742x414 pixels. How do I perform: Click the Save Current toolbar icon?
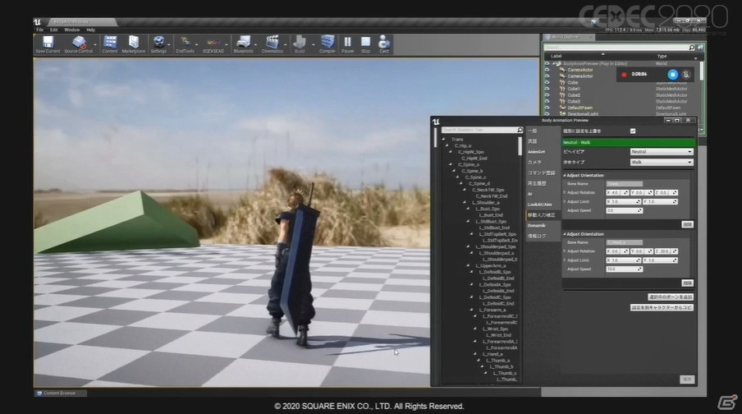(x=48, y=44)
